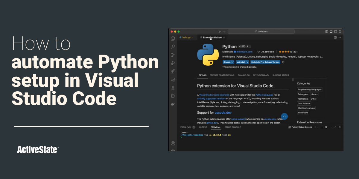This screenshot has width=359, height=179.
Task: Open the microsoft.com publisher link
Action: [244, 52]
